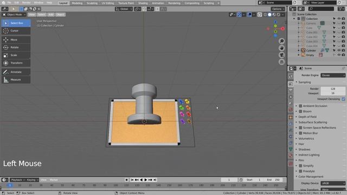Image resolution: width=347 pixels, height=195 pixels.
Task: Open the Display Device dropdown
Action: pyautogui.click(x=333, y=183)
